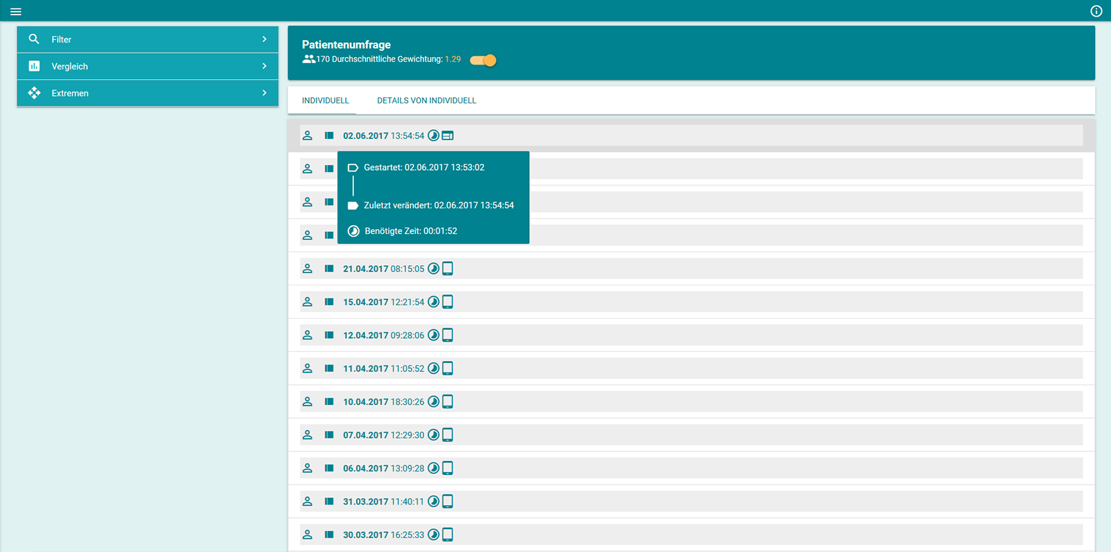Image resolution: width=1111 pixels, height=552 pixels.
Task: Open the info icon in top bar
Action: click(1096, 11)
